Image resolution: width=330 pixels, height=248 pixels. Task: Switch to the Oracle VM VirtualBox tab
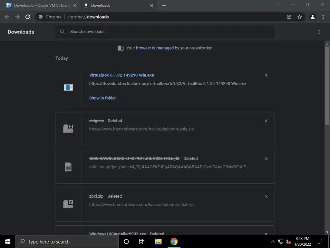pyautogui.click(x=40, y=5)
